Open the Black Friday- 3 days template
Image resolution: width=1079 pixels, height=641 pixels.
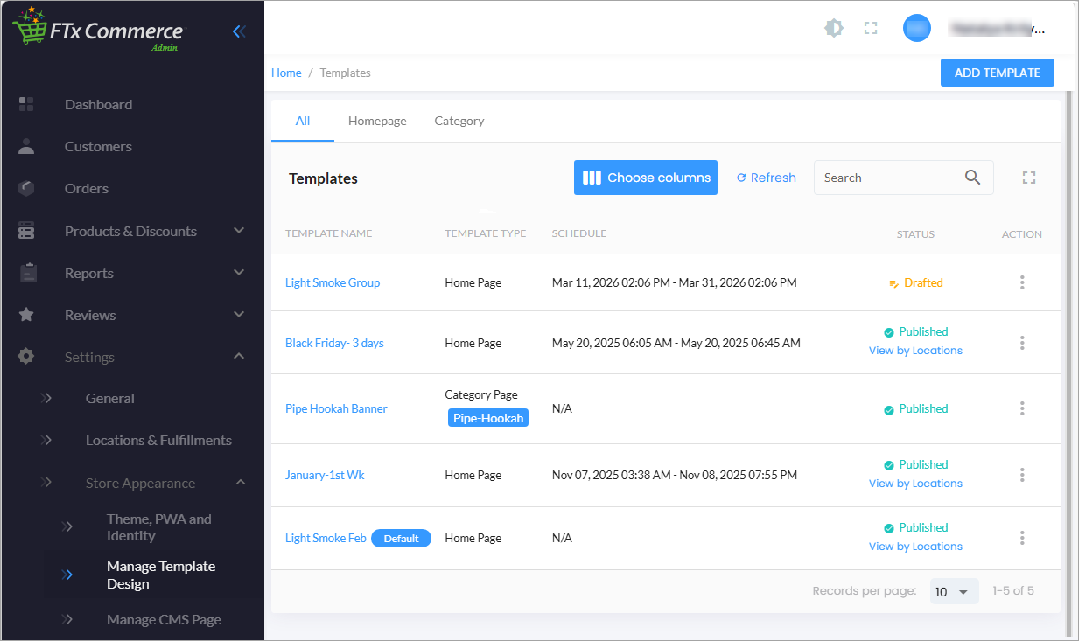[x=334, y=343]
